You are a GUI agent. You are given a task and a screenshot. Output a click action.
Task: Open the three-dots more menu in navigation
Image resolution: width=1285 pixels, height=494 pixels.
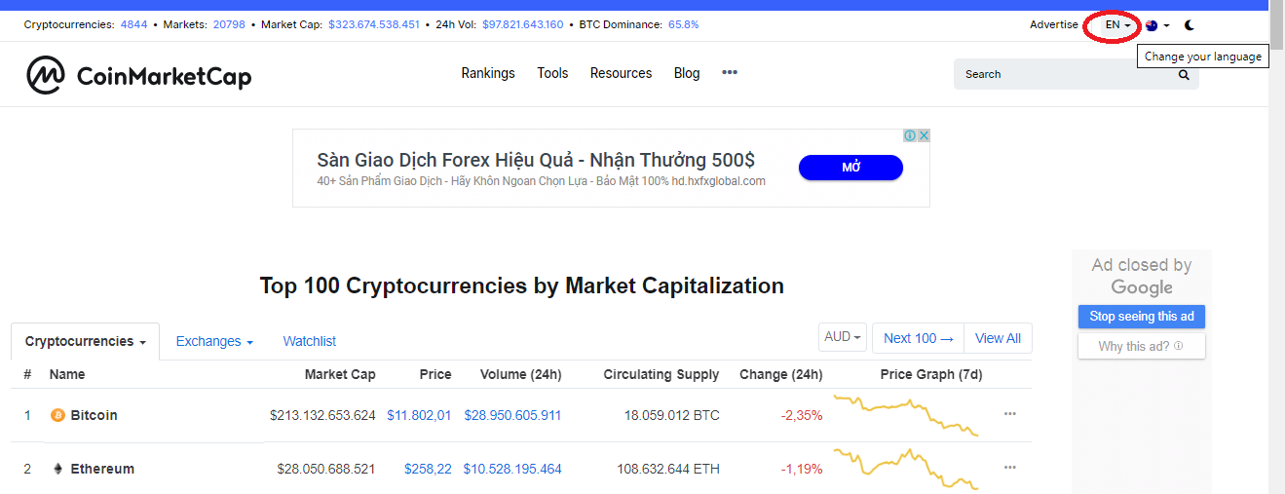point(730,72)
